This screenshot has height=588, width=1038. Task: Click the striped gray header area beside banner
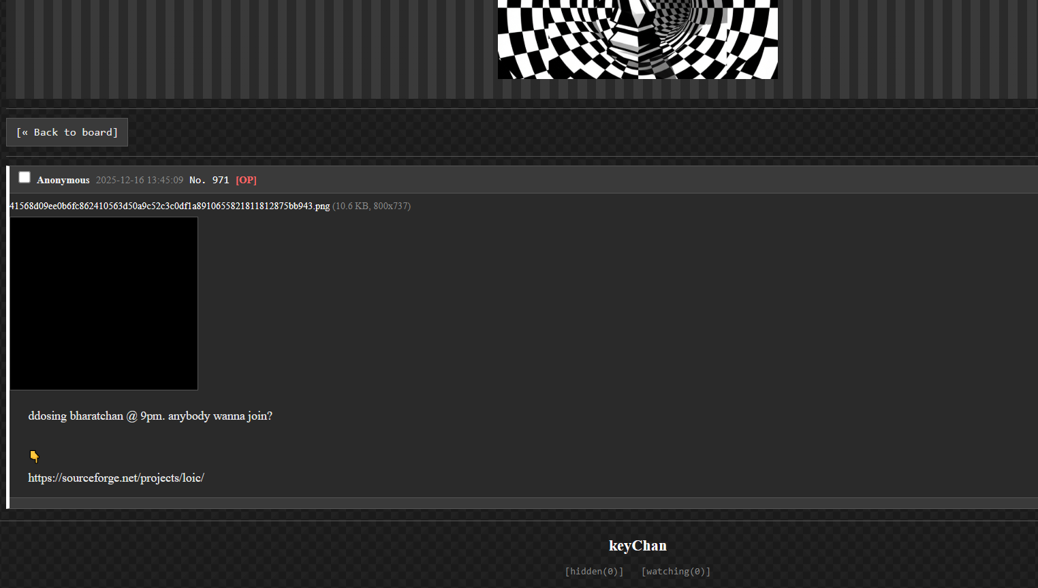click(249, 49)
